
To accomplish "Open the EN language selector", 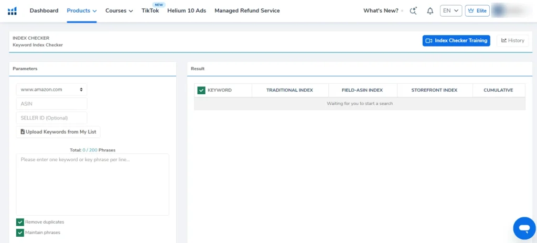I will 450,11.
